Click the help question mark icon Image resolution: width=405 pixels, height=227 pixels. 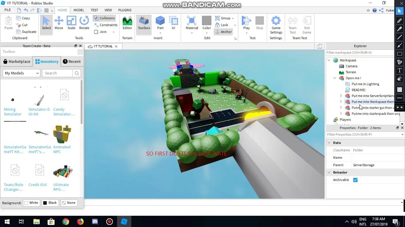(x=375, y=10)
